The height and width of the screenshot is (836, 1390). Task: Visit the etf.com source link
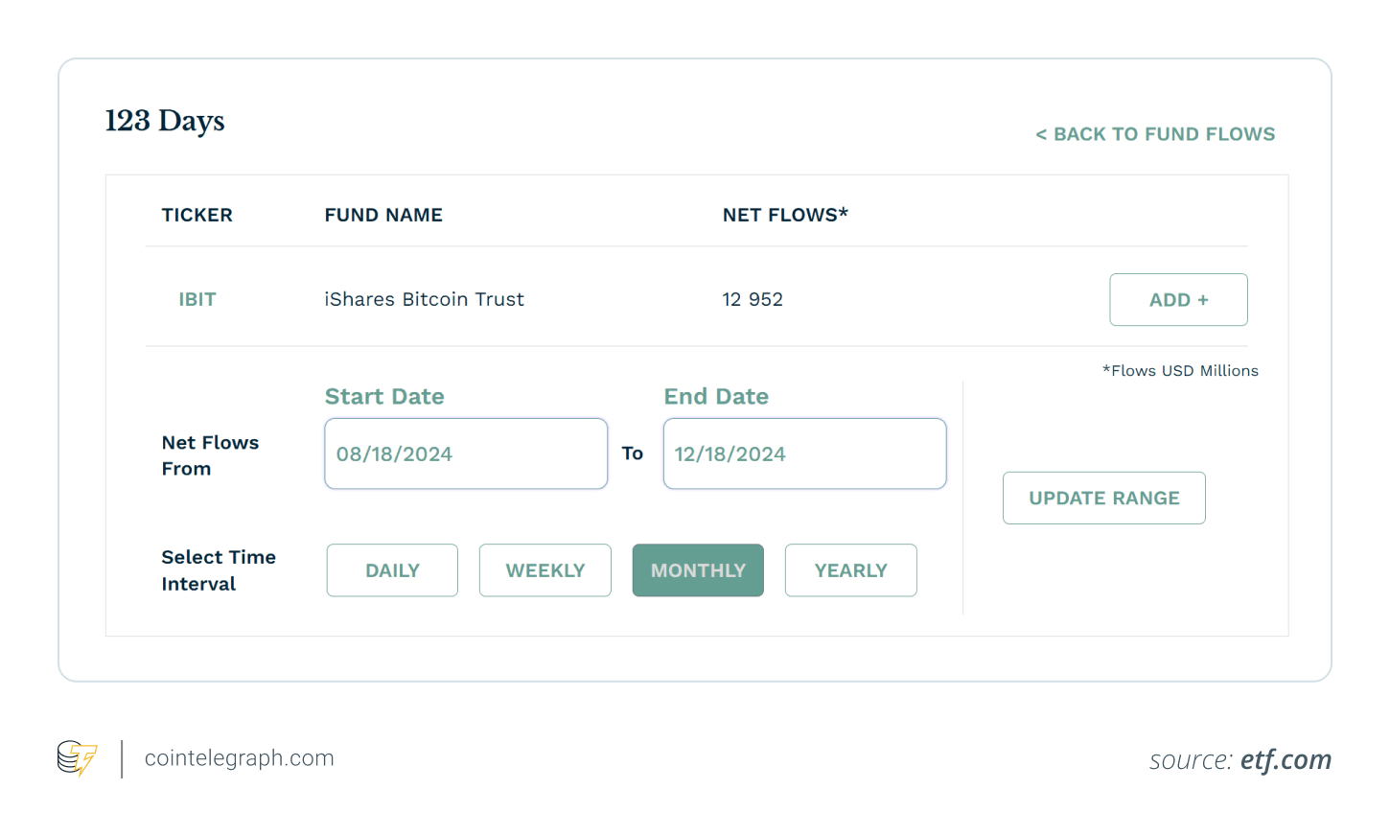click(x=1286, y=758)
